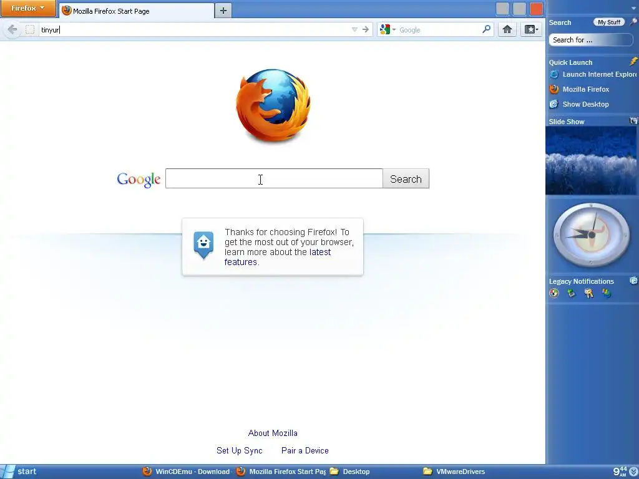Go to the home page via the house icon
This screenshot has height=479, width=639.
point(507,29)
